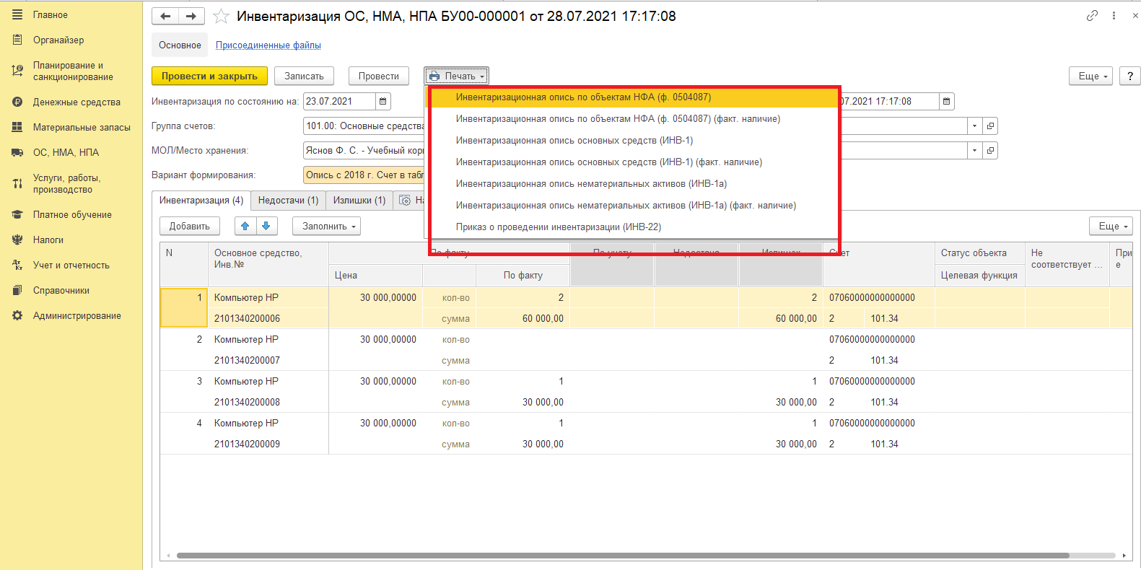Open the three-dot window options menu

[x=1114, y=15]
